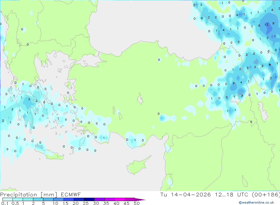280x205 pixels.
Task: Open the weatheronline.co.uk copyright link
Action: tap(256, 202)
